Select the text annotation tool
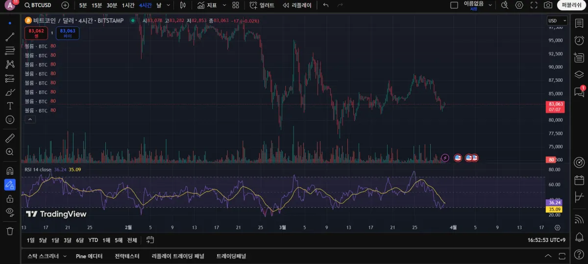588x264 pixels. (x=10, y=106)
